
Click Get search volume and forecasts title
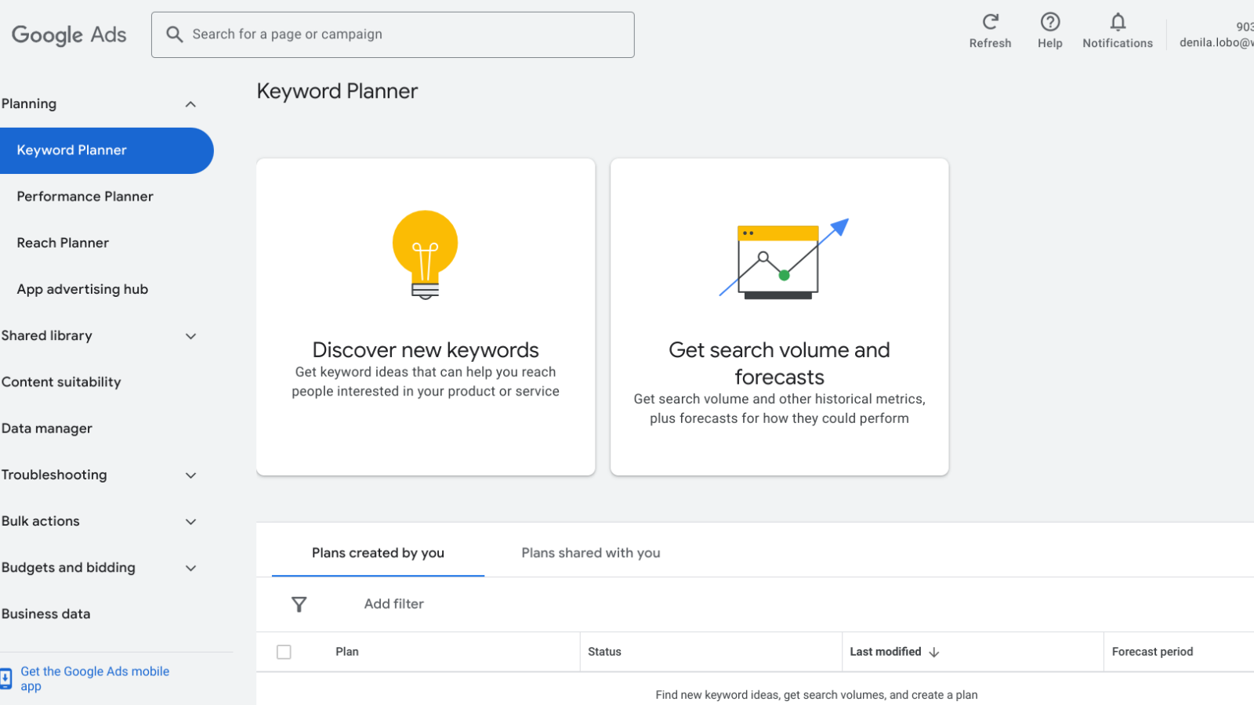[779, 363]
